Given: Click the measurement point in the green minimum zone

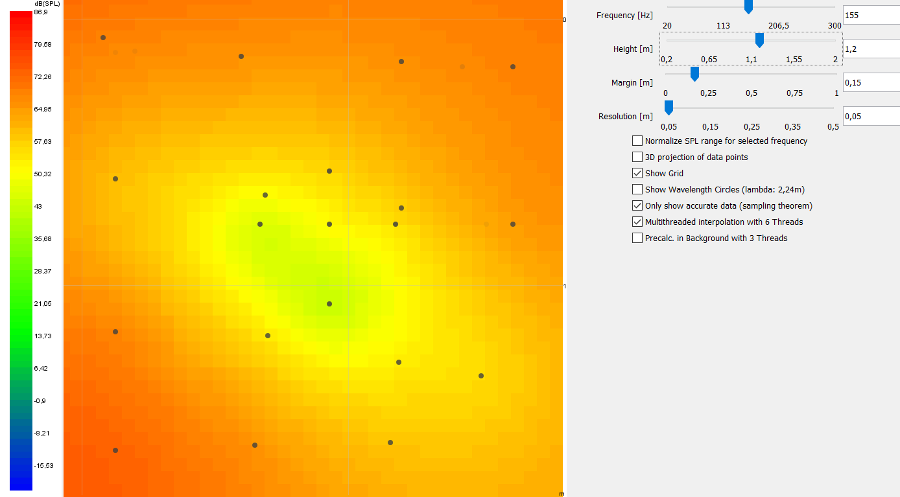Looking at the screenshot, I should coord(329,304).
